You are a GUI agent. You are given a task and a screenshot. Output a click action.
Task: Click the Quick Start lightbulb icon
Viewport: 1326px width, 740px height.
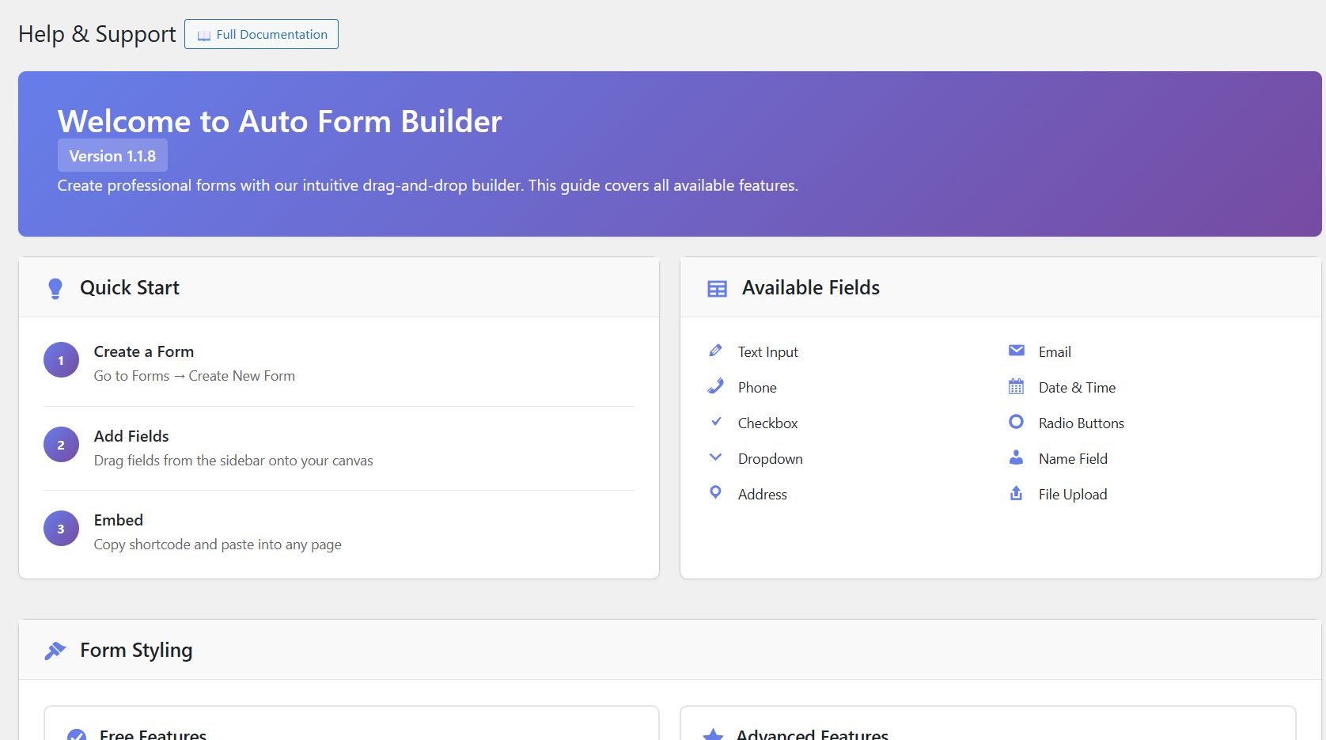(55, 287)
